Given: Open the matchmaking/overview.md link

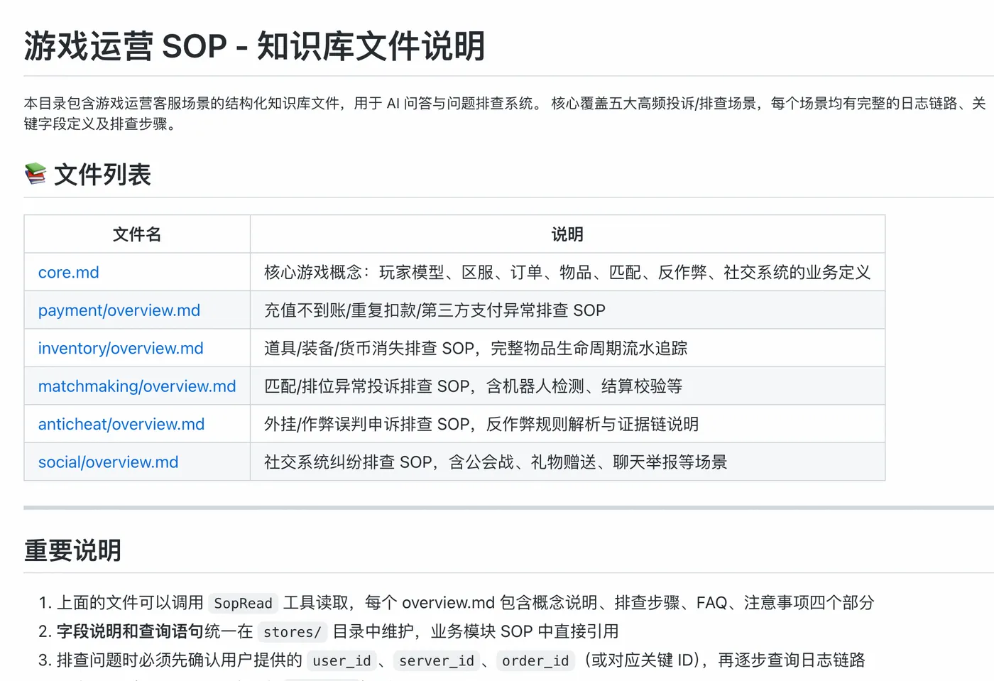Looking at the screenshot, I should point(136,386).
